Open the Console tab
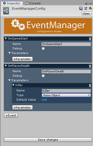This screenshot has width=93, height=146. (33, 3)
